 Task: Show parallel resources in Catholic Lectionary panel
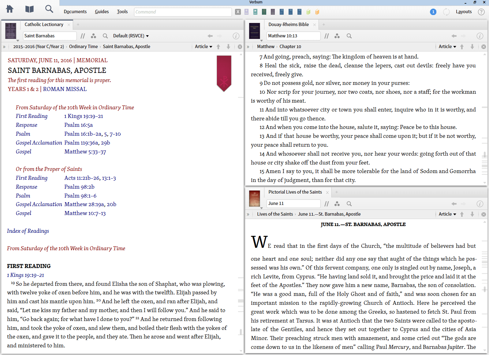(83, 36)
